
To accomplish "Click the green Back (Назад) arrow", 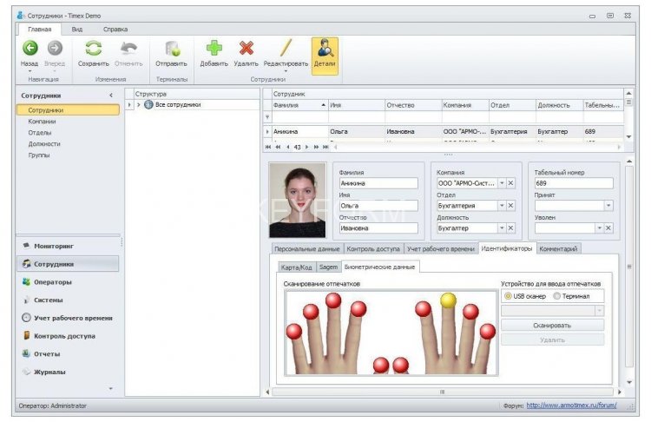I will [x=30, y=49].
